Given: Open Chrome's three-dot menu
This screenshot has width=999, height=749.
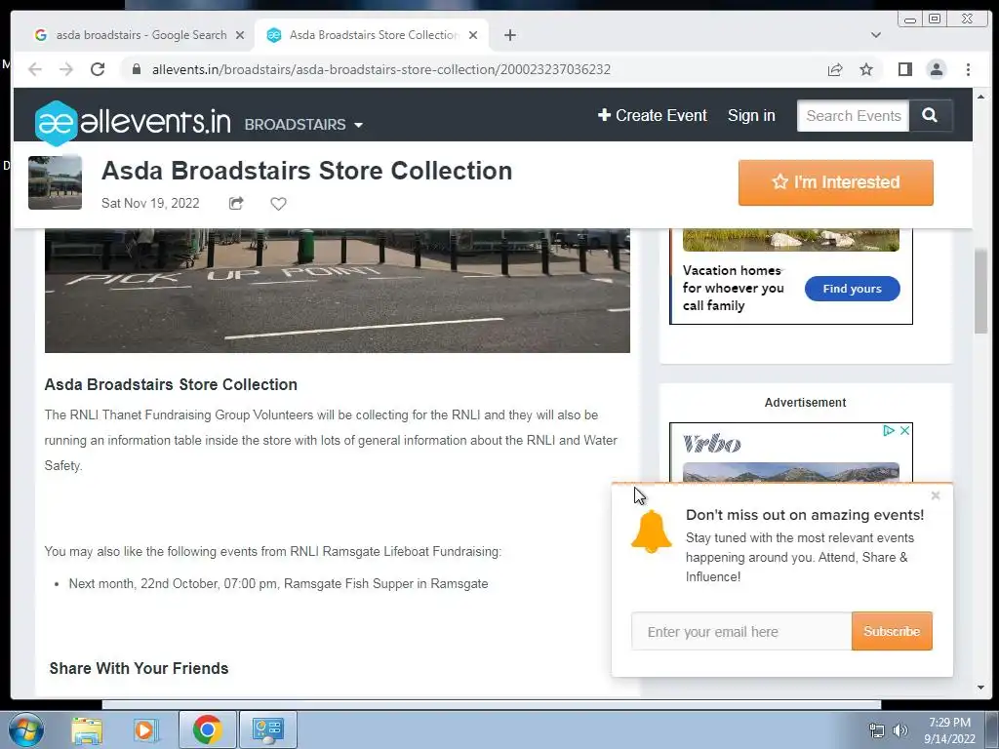Looking at the screenshot, I should pyautogui.click(x=968, y=69).
